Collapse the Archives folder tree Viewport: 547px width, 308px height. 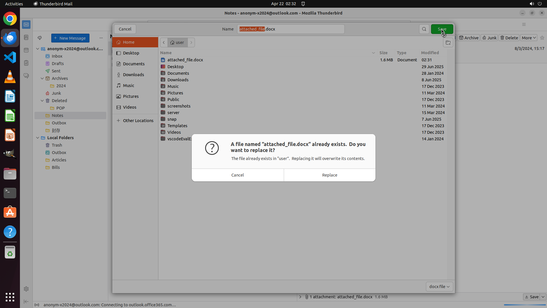(x=42, y=78)
